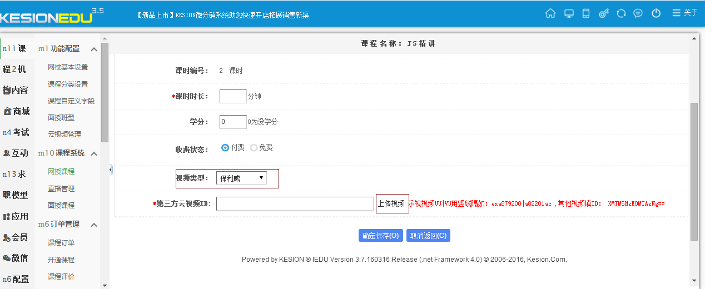Open the 视频类型 dropdown showing 保利威
This screenshot has width=705, height=289.
click(x=241, y=178)
